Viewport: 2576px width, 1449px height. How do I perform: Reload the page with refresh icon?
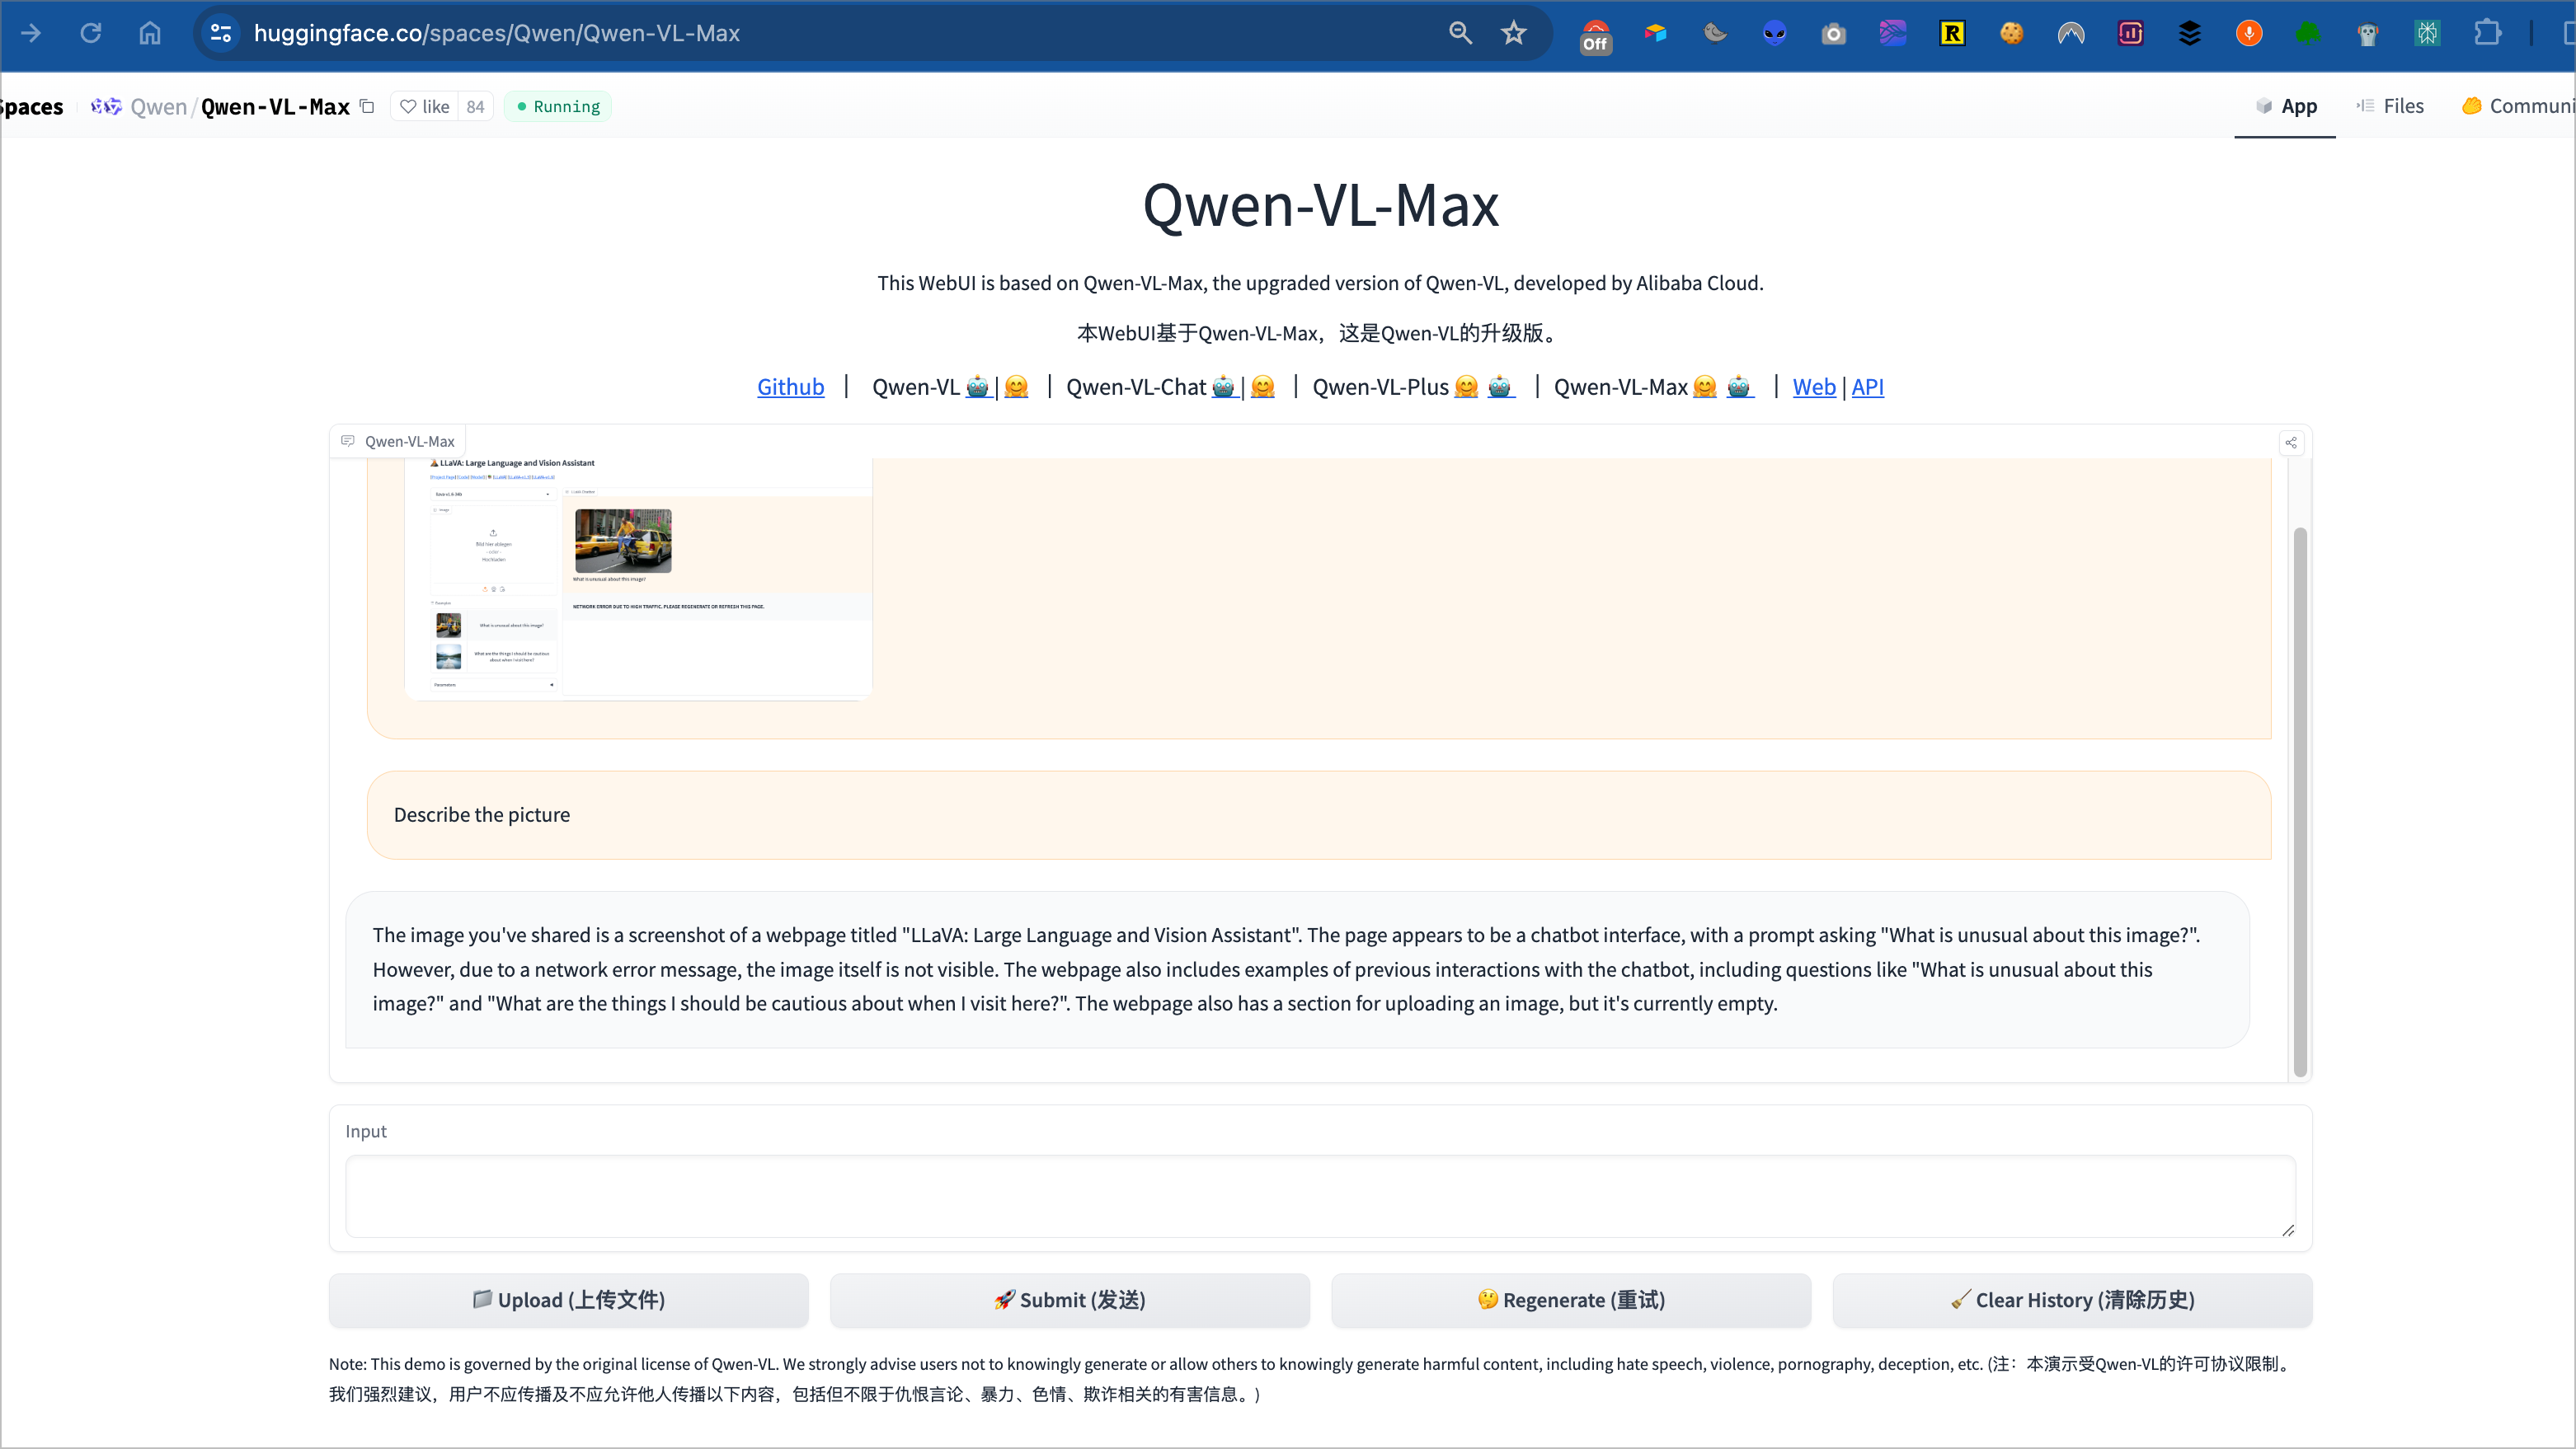pos(91,33)
